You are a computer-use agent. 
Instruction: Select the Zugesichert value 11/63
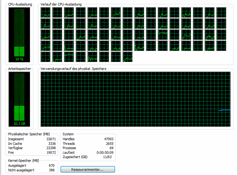[x=107, y=157]
